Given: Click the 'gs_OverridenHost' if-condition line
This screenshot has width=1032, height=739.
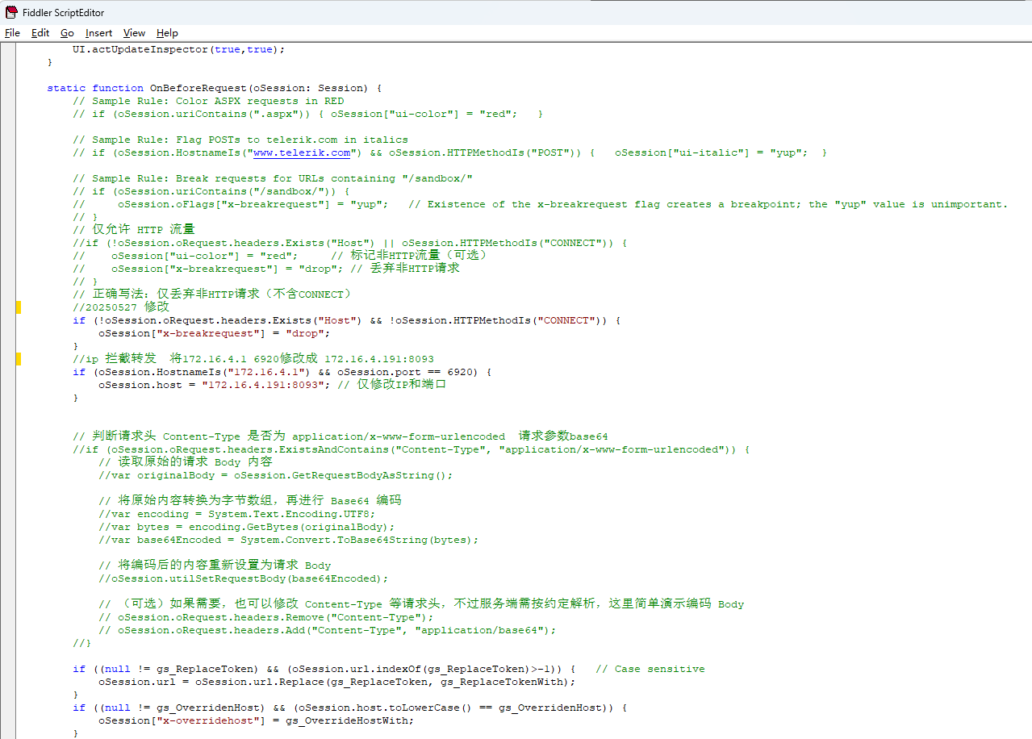Looking at the screenshot, I should [x=350, y=708].
